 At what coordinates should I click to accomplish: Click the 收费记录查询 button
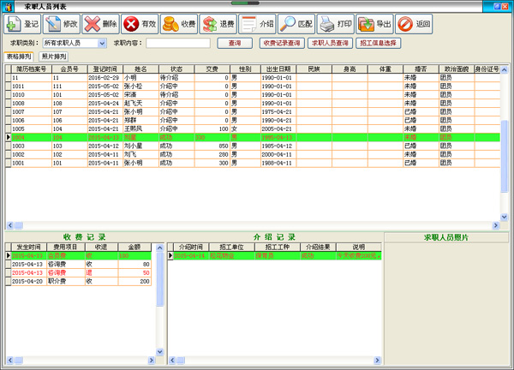[x=282, y=43]
